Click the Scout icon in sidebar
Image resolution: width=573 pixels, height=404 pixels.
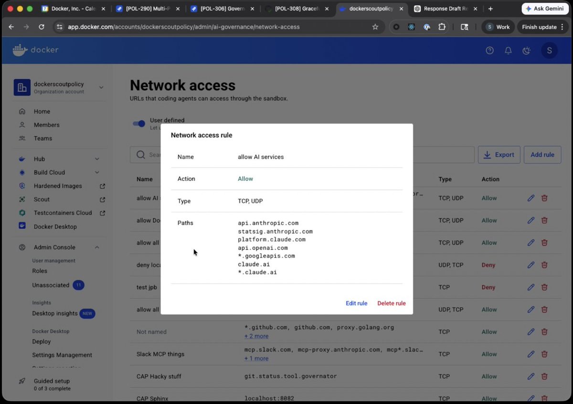click(22, 199)
